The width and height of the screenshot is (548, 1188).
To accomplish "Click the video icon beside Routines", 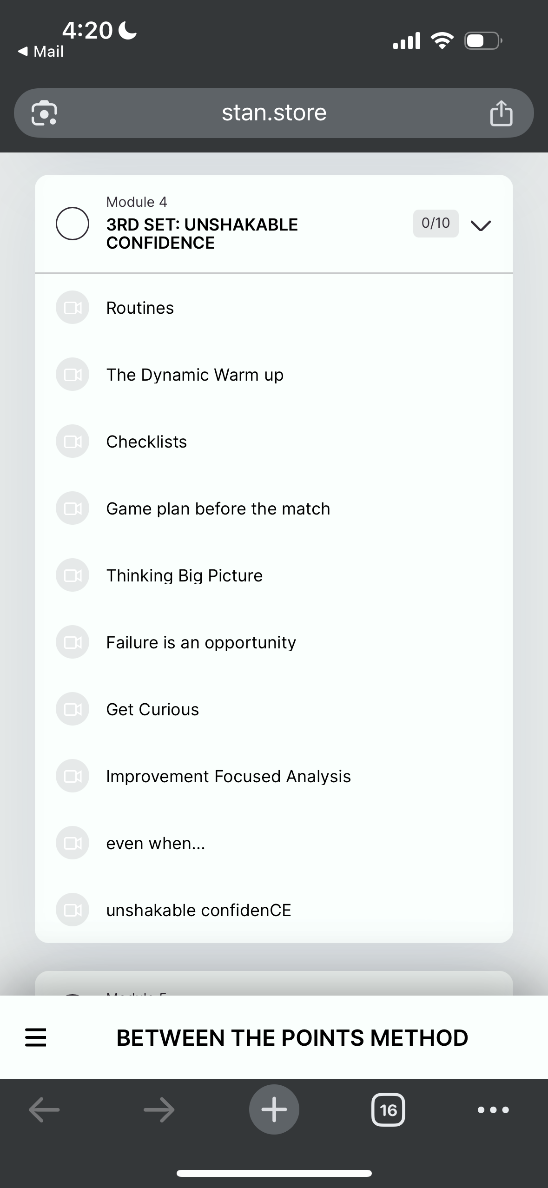I will (x=73, y=308).
